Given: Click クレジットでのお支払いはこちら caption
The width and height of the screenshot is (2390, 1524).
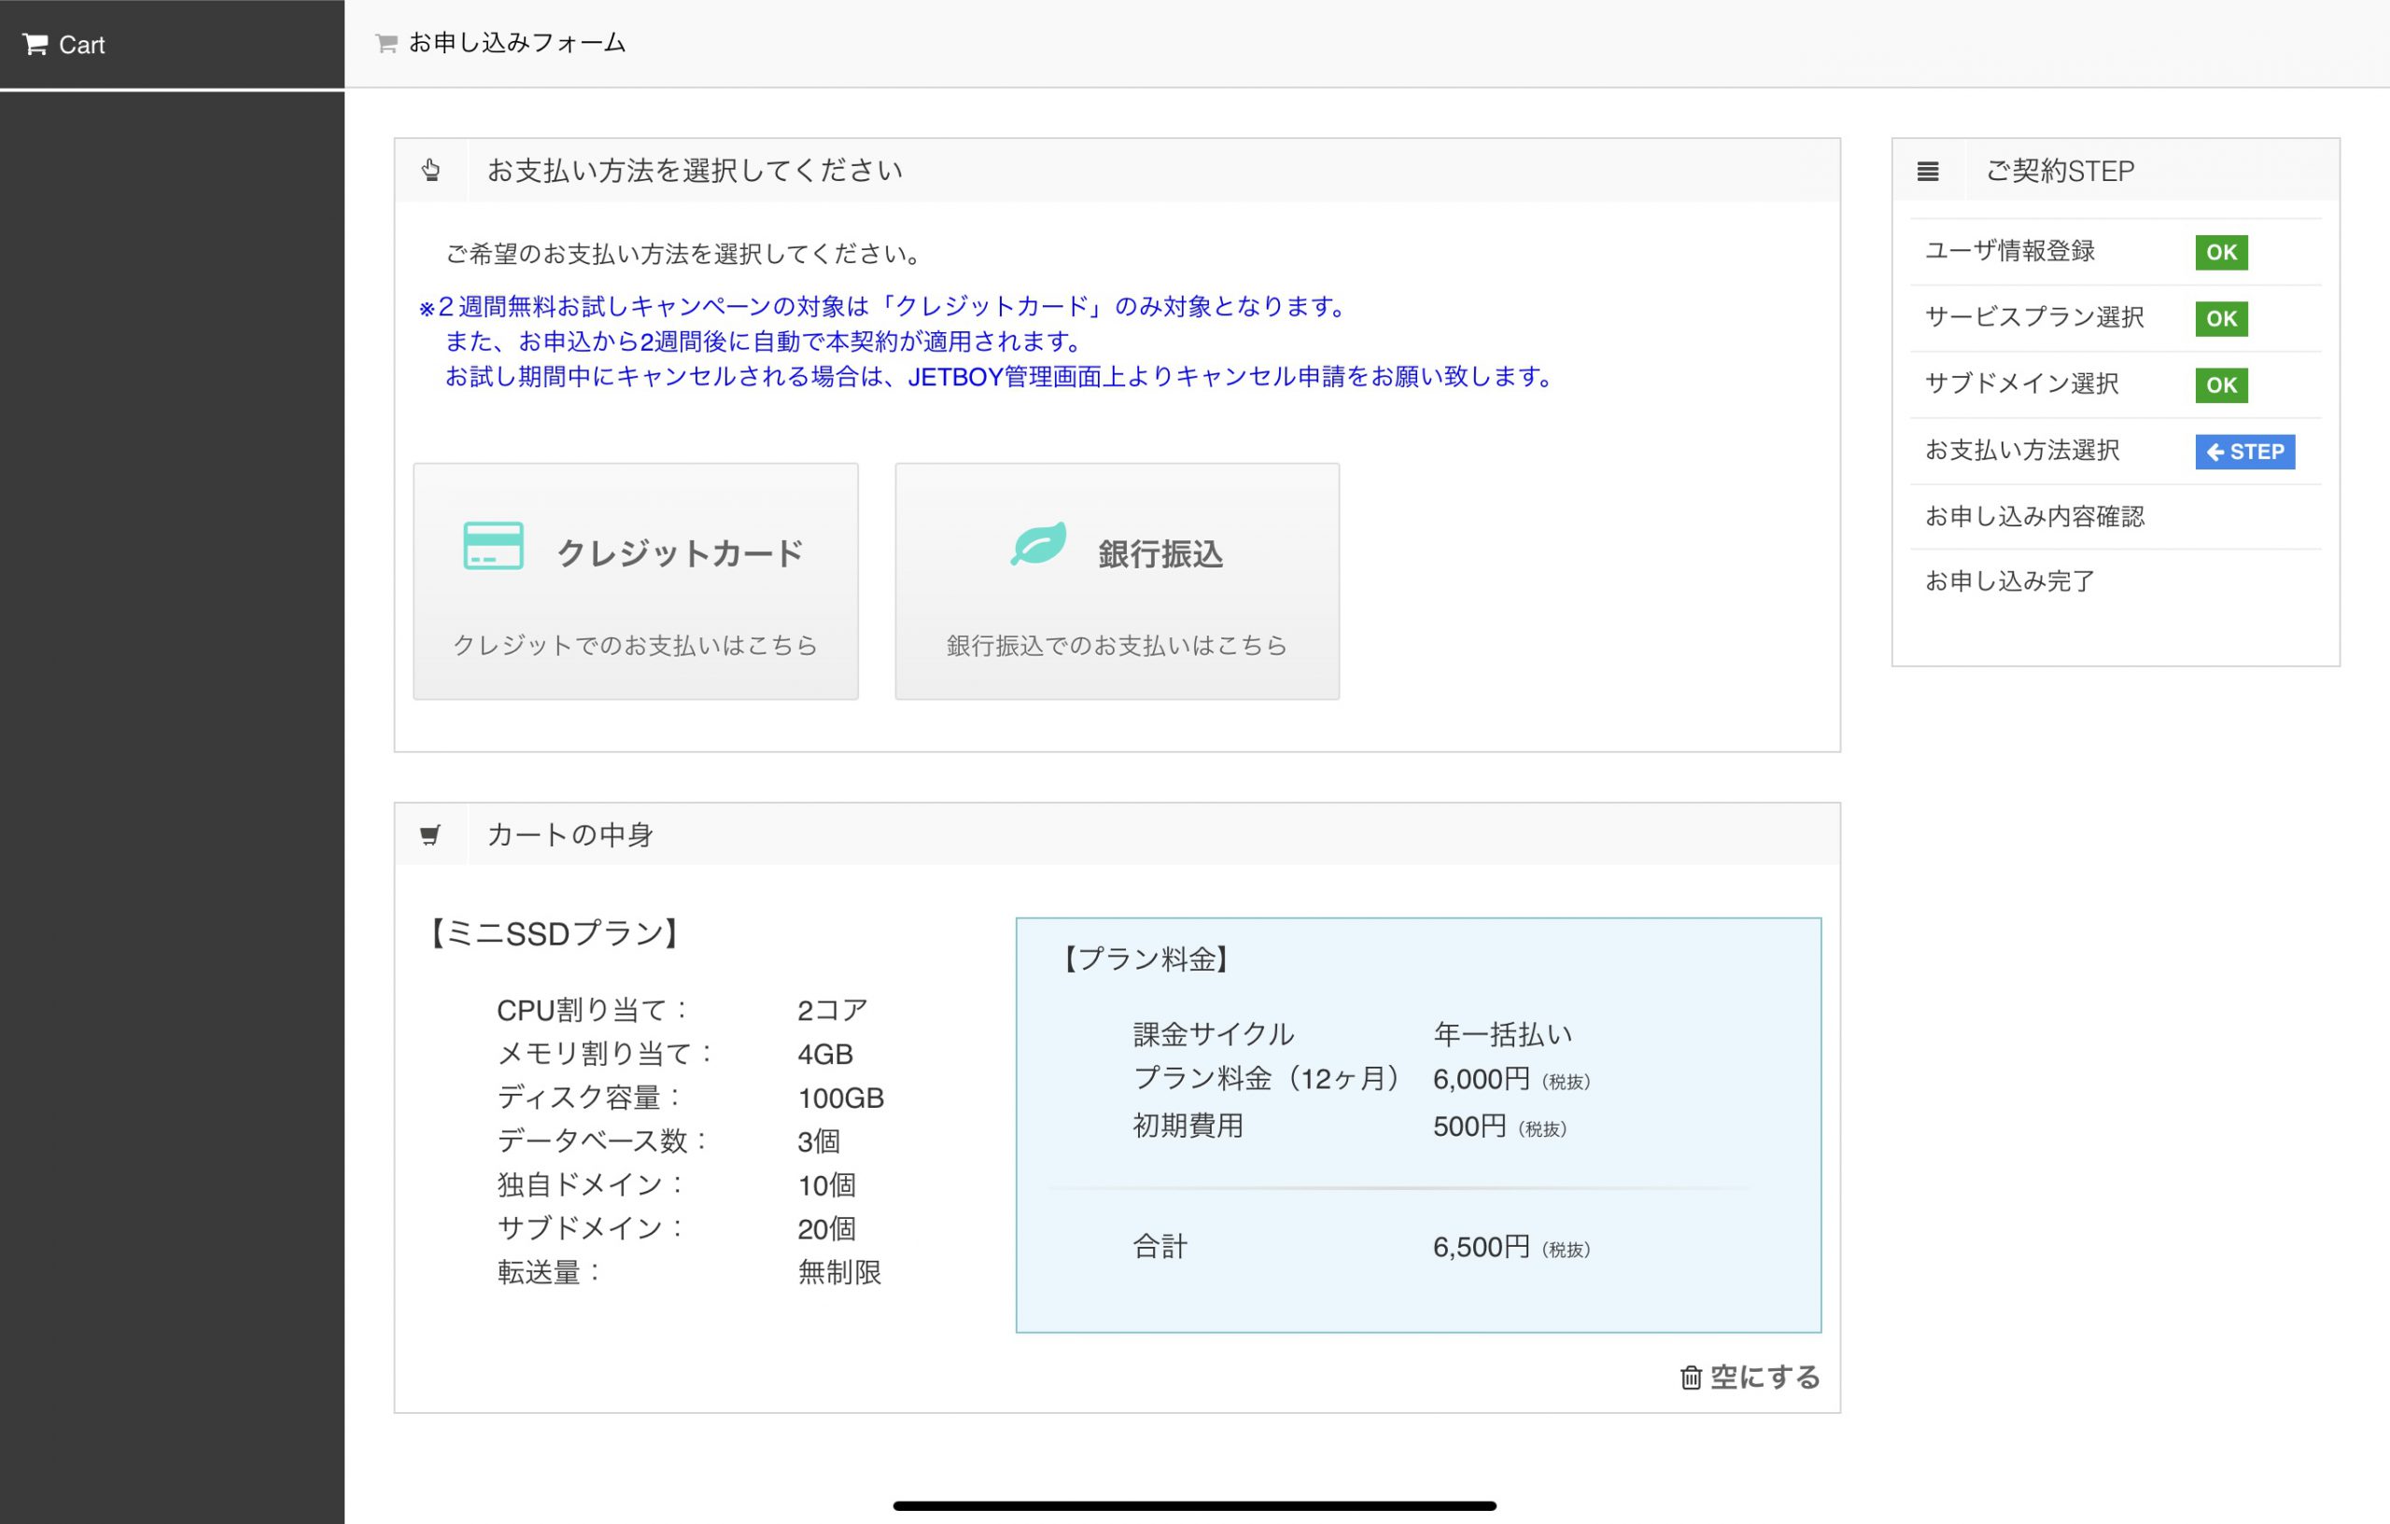Looking at the screenshot, I should (635, 646).
